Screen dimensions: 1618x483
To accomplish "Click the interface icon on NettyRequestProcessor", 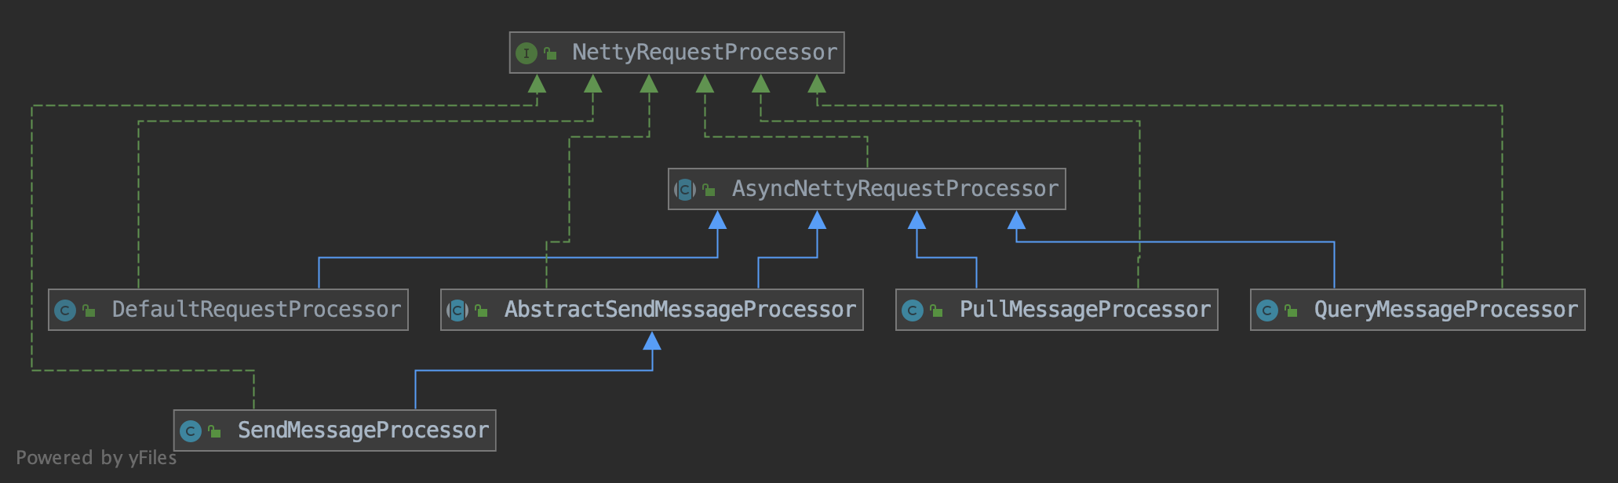I will point(526,53).
